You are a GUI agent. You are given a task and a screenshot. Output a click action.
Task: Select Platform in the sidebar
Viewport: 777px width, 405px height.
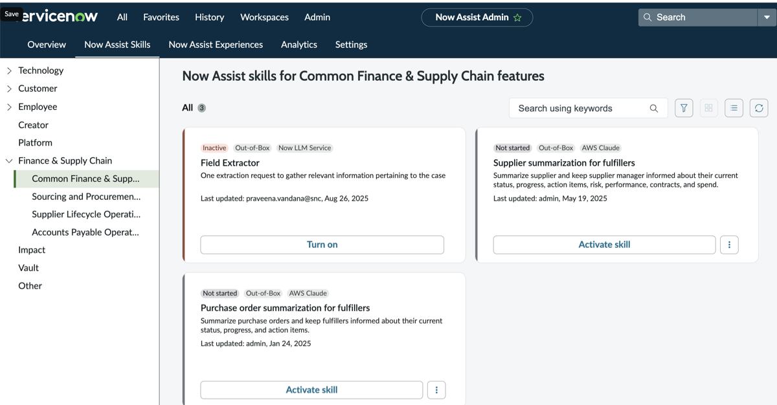point(35,142)
